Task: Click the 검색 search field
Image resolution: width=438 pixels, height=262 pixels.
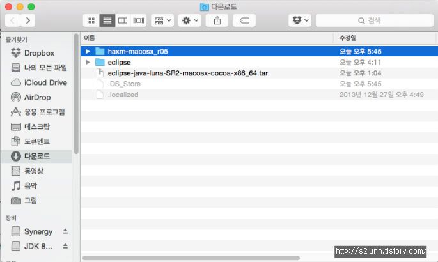Action: click(375, 20)
